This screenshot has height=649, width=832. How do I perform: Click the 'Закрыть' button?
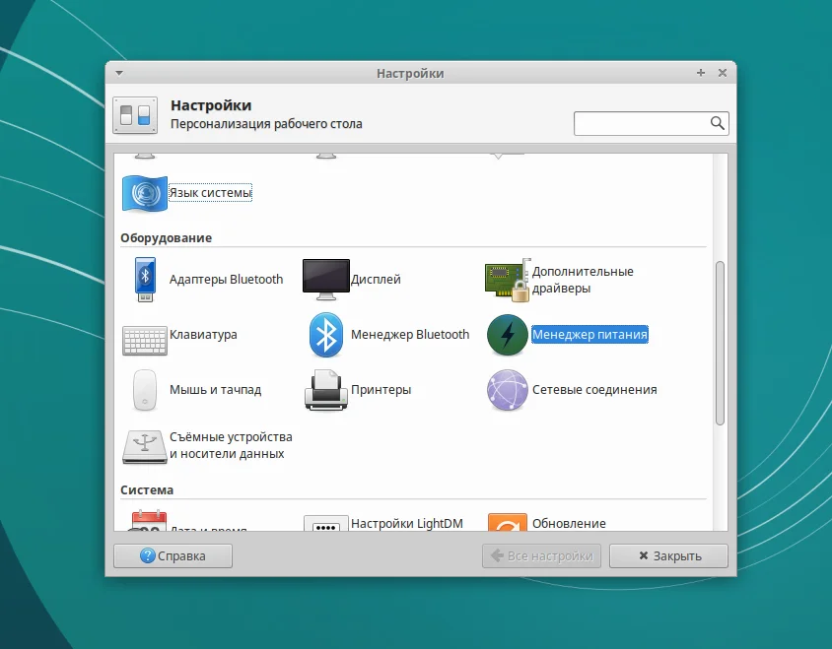coord(668,555)
